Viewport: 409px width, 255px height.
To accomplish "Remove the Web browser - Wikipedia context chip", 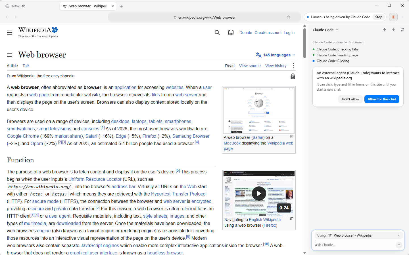I will 399,235.
